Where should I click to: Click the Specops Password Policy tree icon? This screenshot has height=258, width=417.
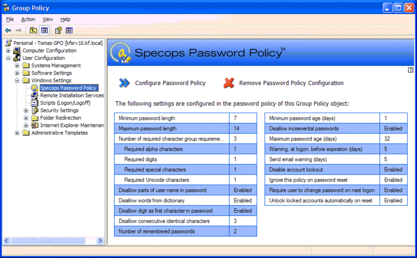[34, 88]
